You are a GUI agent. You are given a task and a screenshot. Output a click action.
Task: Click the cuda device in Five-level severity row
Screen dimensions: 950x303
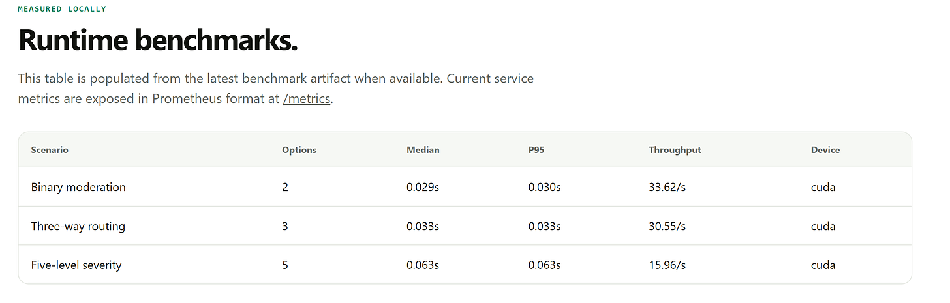823,265
